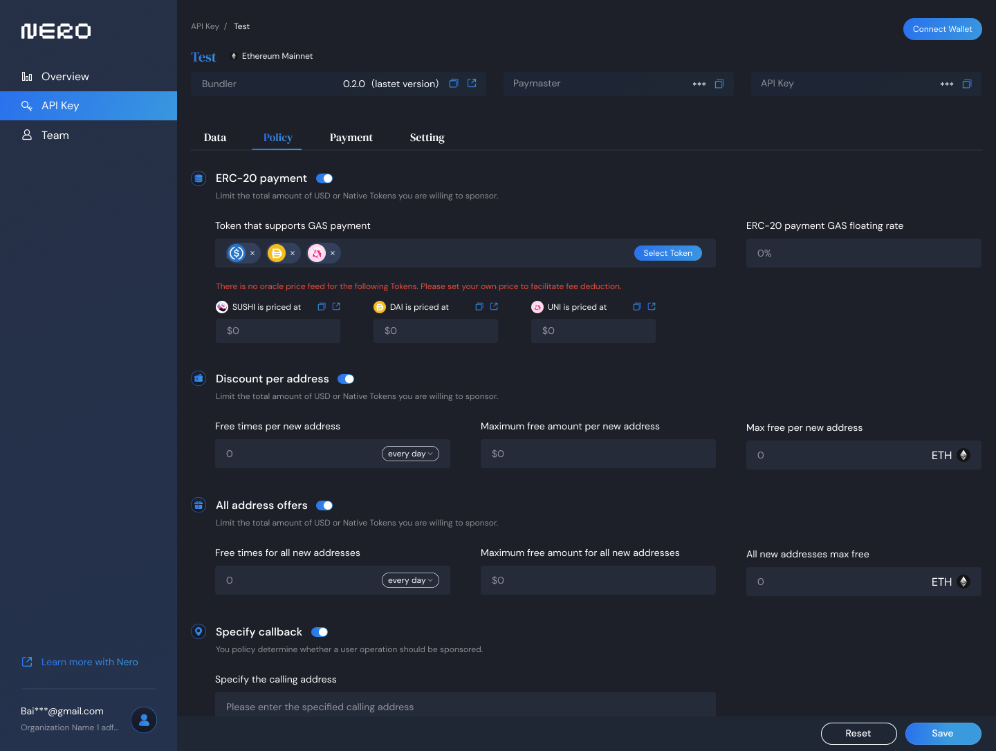Switch to the Data tab
The image size is (996, 751).
pyautogui.click(x=215, y=138)
